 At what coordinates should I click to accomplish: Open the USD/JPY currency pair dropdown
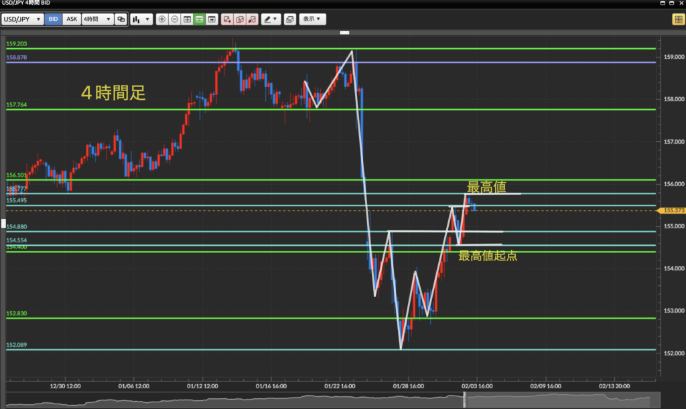click(x=23, y=19)
